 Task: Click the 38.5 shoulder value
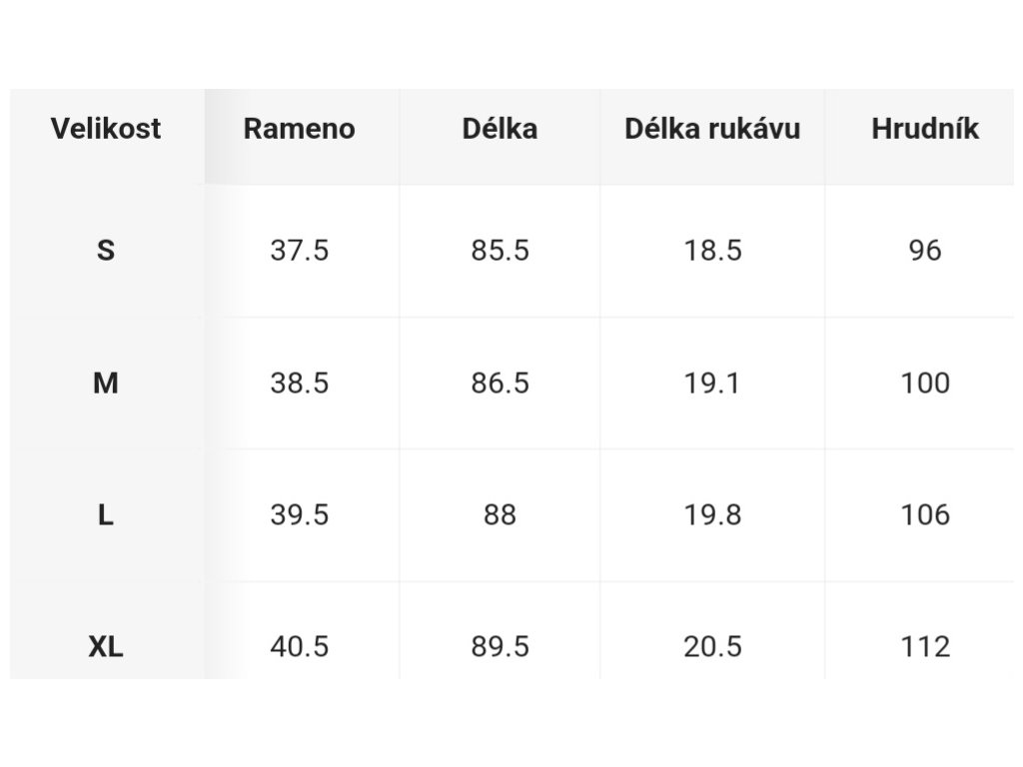[300, 383]
